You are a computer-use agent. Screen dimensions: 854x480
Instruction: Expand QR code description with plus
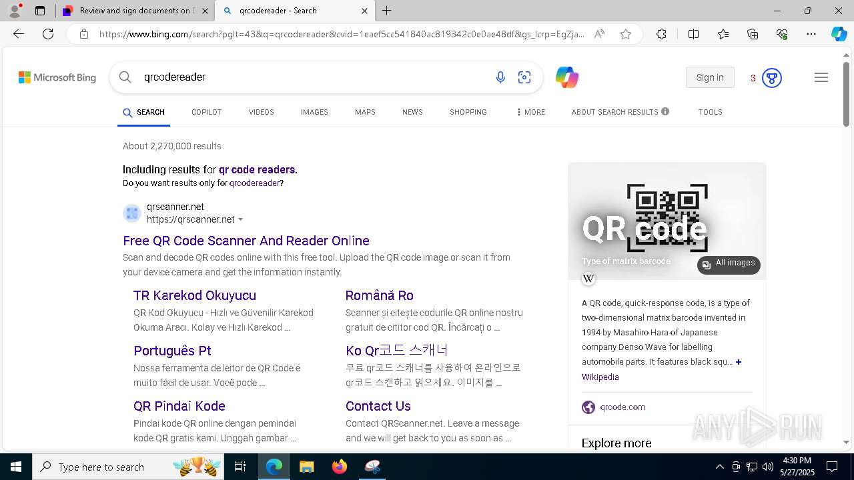(x=738, y=362)
